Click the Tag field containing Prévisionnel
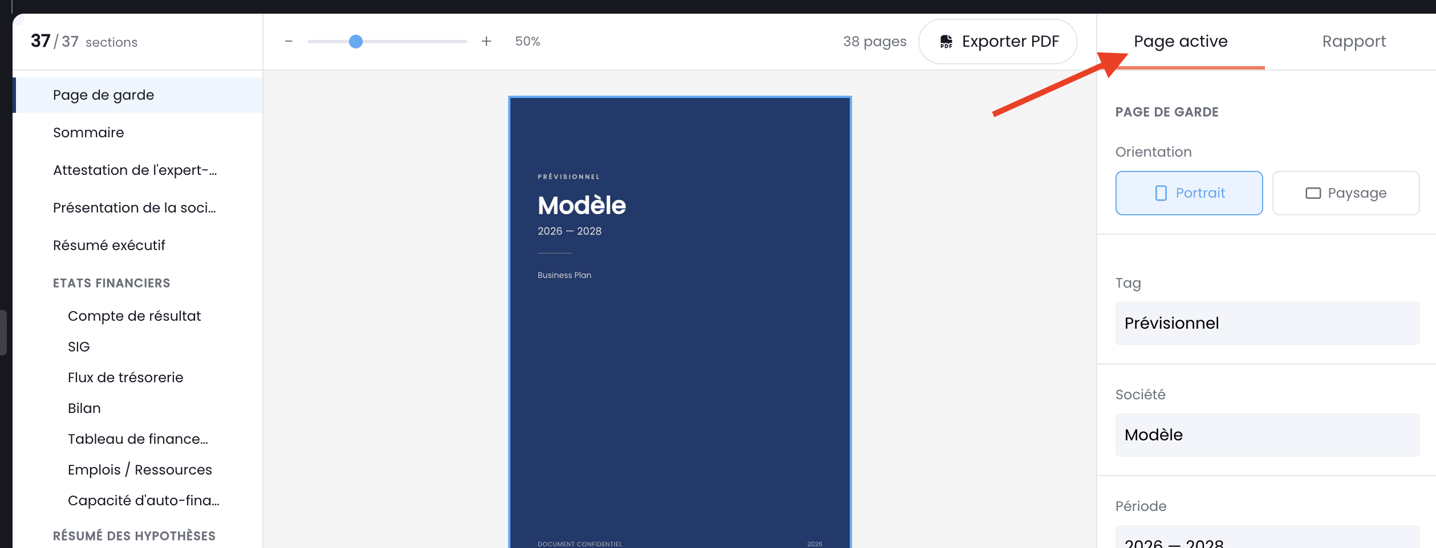 coord(1267,324)
